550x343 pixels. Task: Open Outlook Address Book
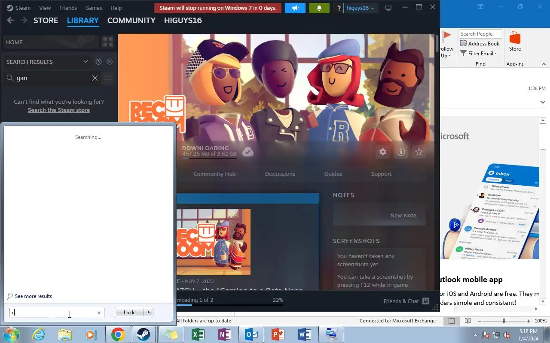click(x=480, y=43)
